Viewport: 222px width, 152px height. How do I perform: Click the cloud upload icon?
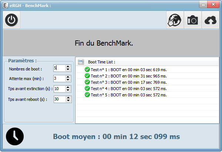click(x=210, y=20)
